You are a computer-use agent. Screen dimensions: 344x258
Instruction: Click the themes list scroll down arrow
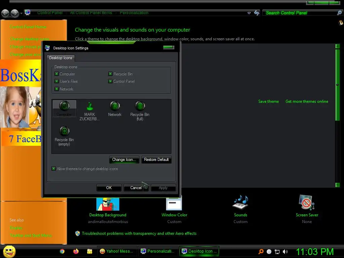(337, 185)
